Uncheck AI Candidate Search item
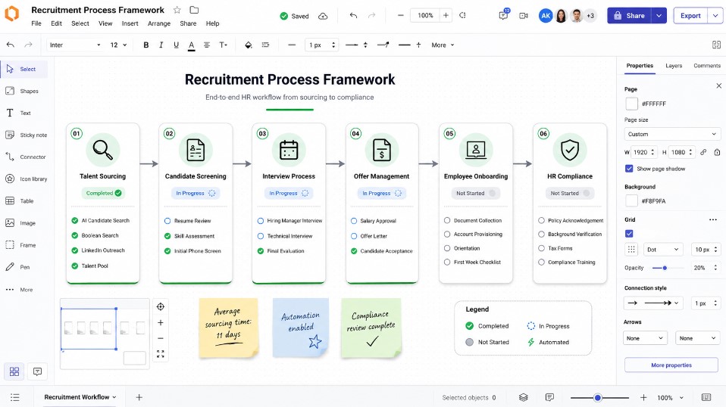Viewport: 726px width, 407px height. click(x=74, y=220)
